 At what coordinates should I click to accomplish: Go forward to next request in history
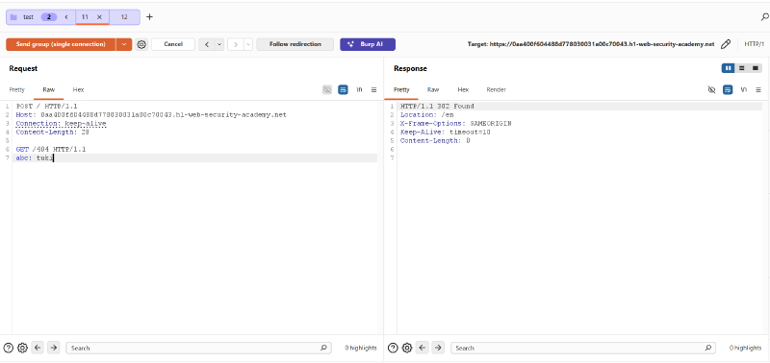coord(236,44)
